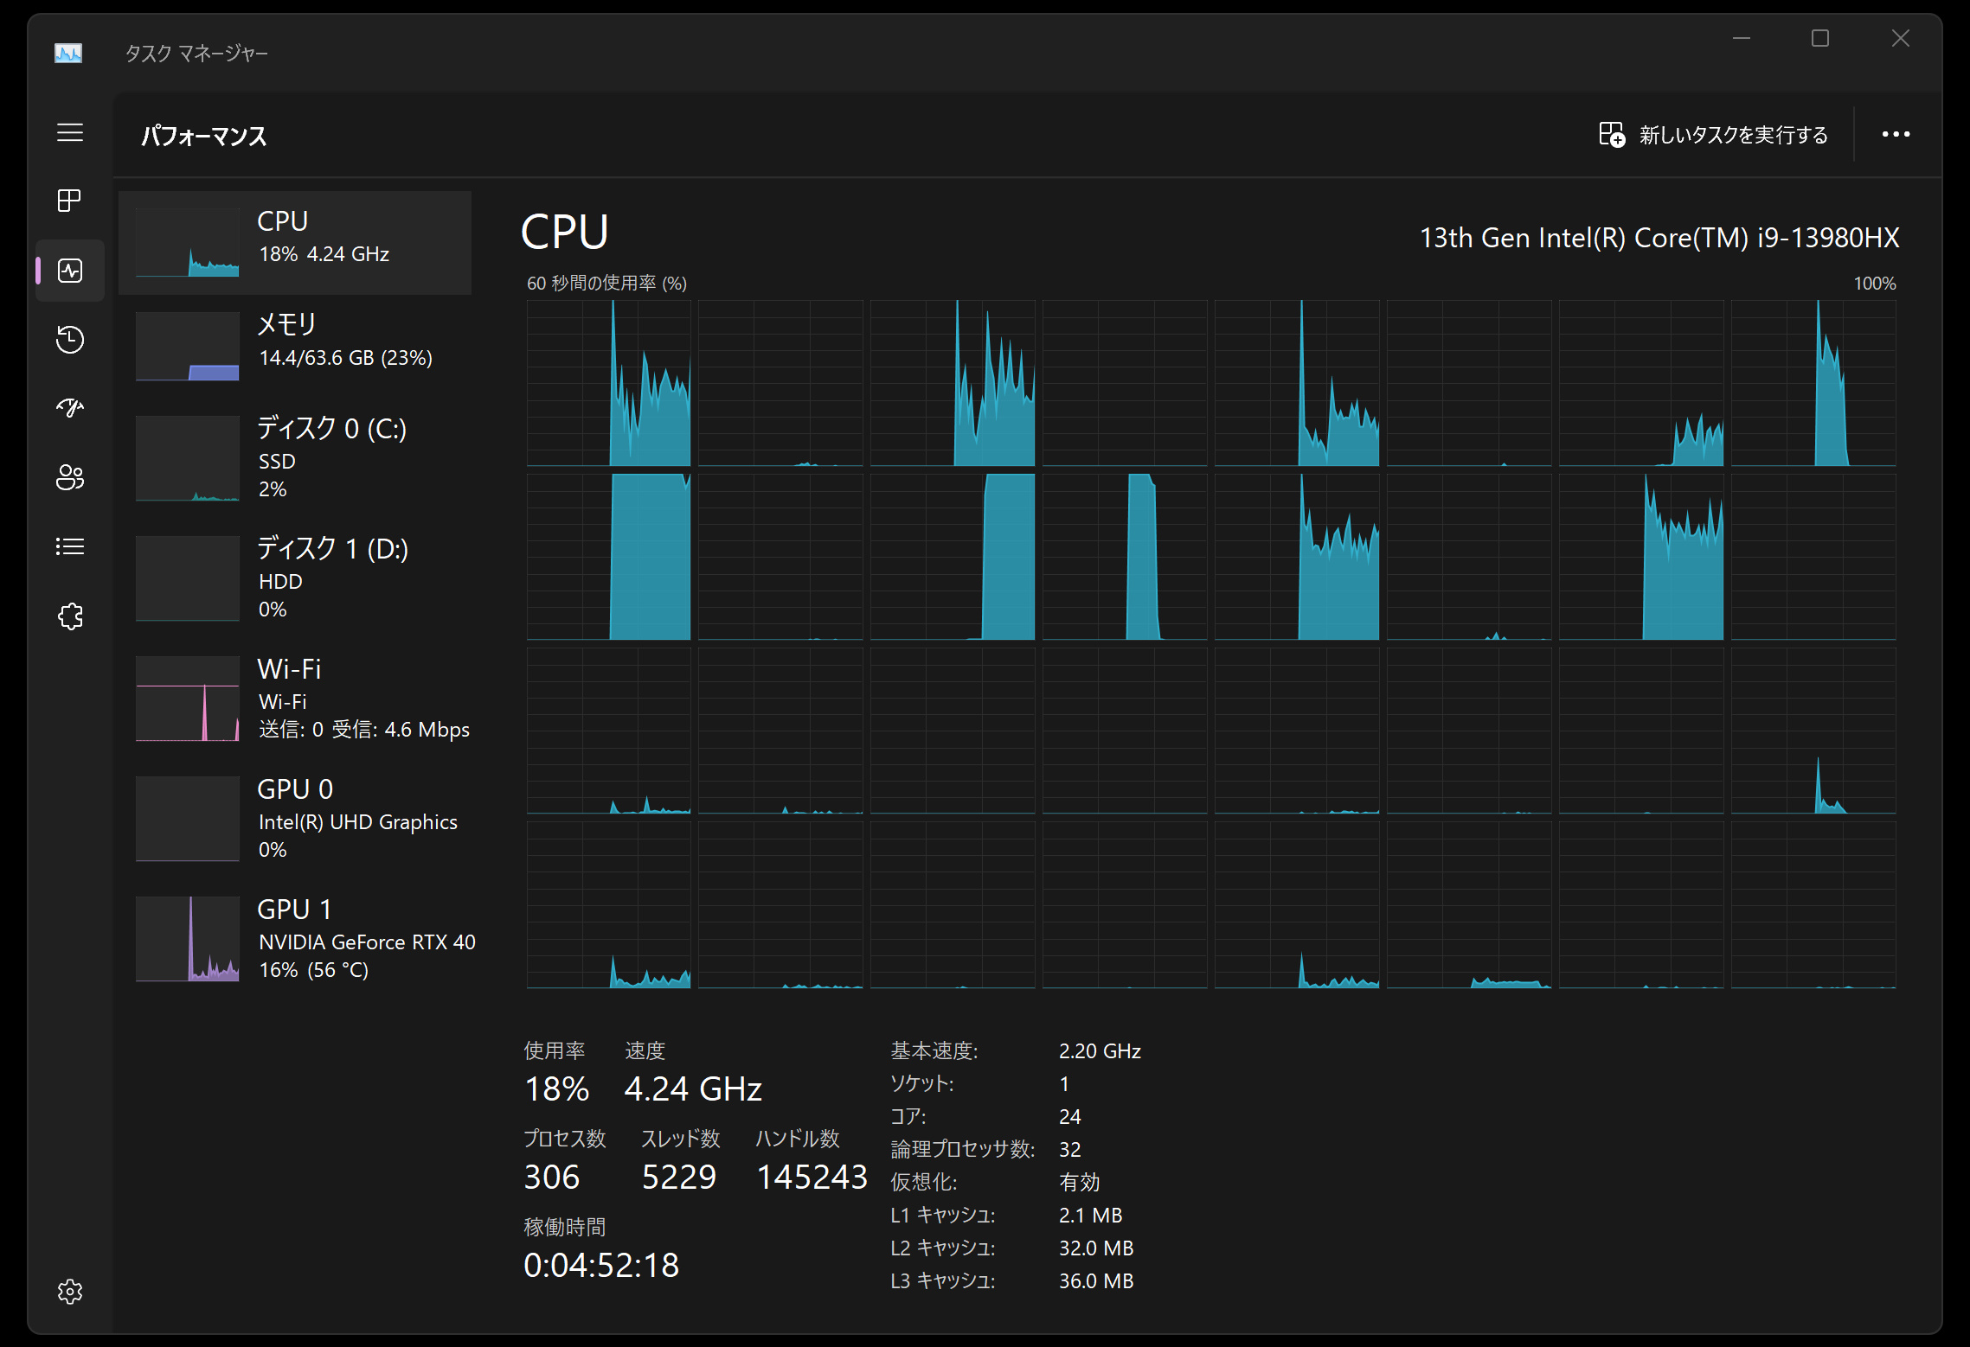Select the Performance page icon
1970x1347 pixels.
tap(70, 271)
